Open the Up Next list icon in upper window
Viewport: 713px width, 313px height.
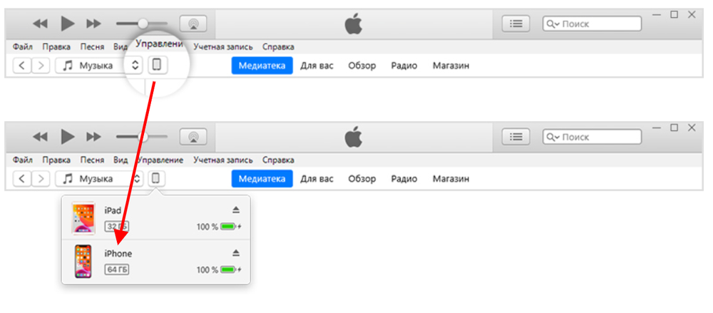[x=515, y=24]
